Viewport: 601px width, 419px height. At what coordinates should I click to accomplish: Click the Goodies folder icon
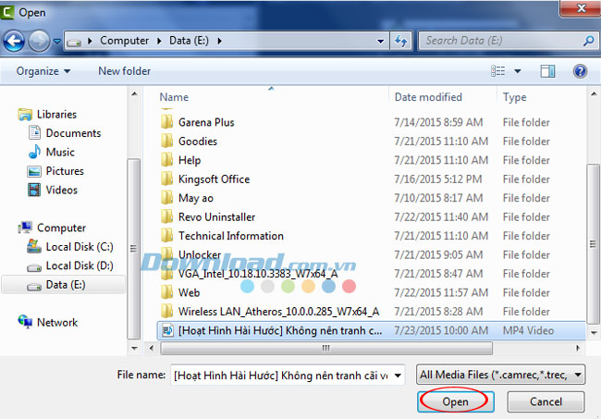pos(166,142)
